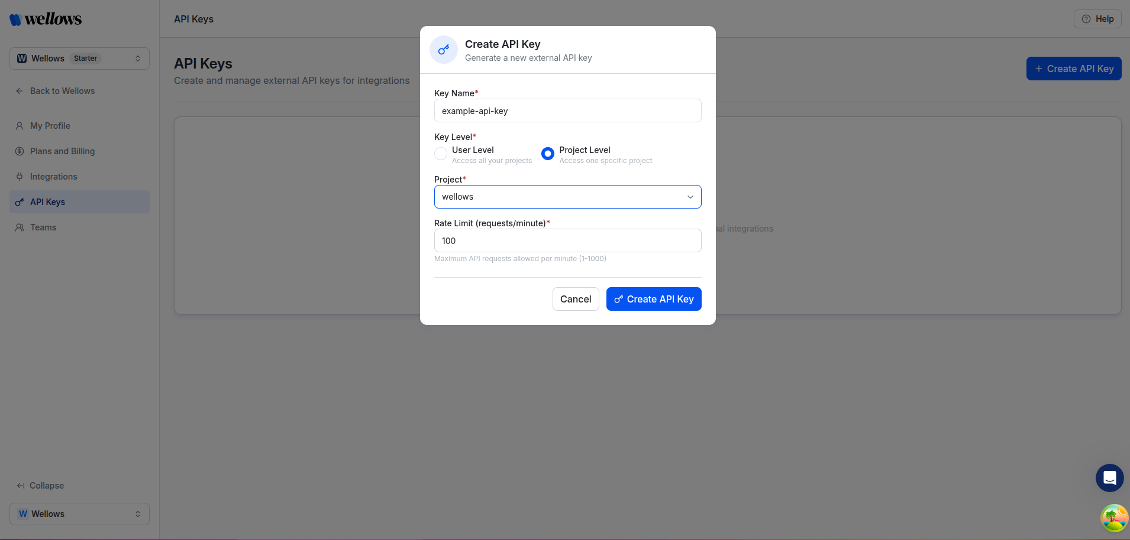Click the Teams people icon
This screenshot has width=1130, height=540.
(20, 227)
